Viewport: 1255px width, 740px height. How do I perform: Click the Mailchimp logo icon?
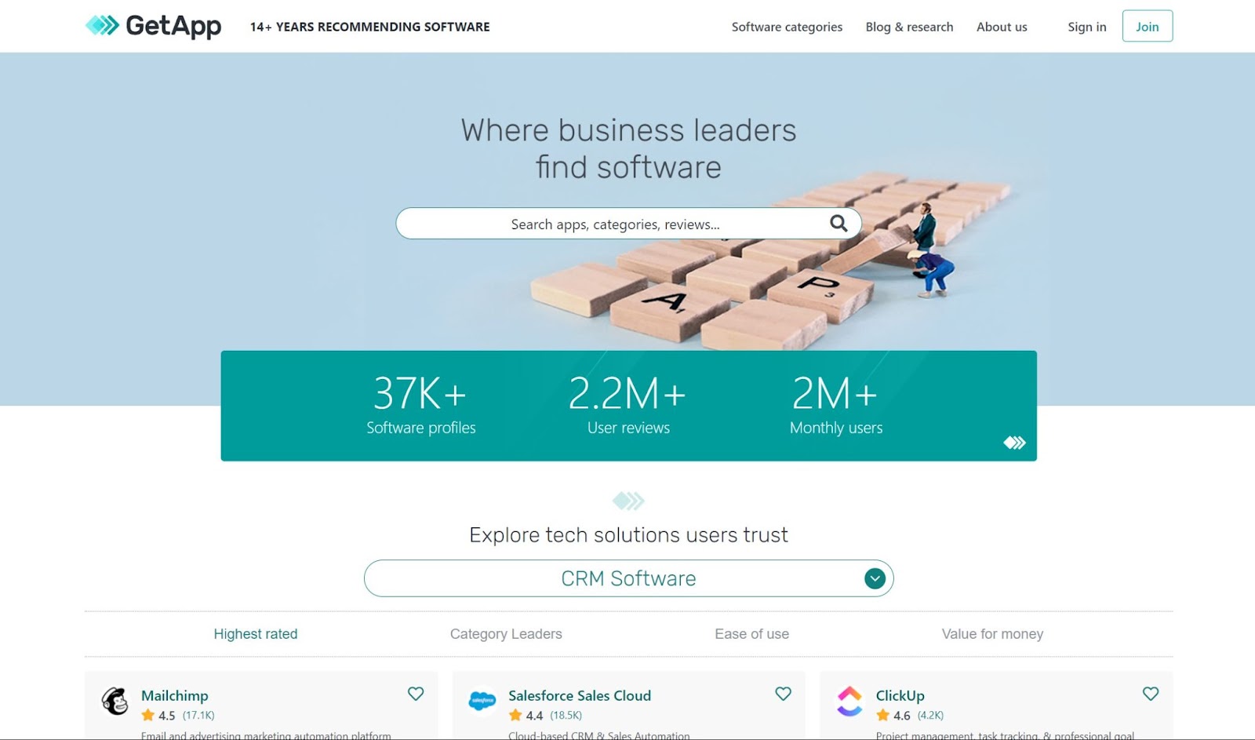point(115,701)
